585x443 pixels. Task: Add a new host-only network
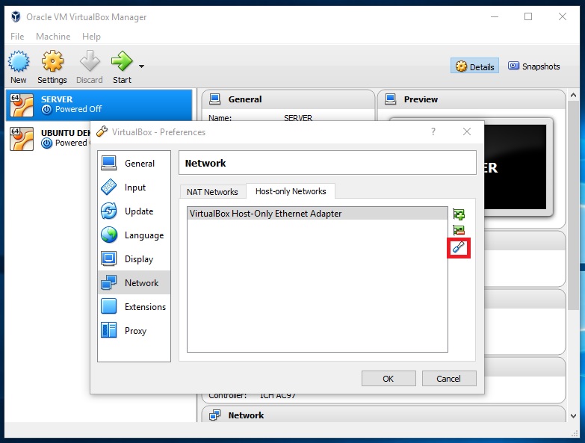tap(459, 214)
